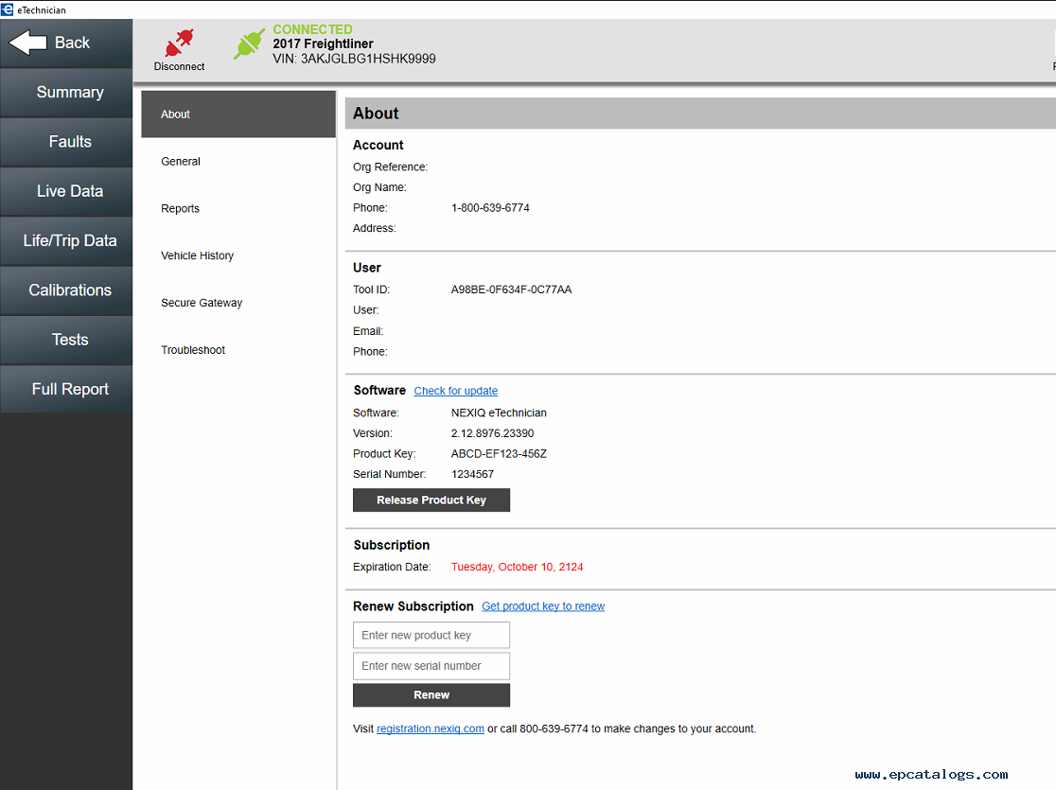The width and height of the screenshot is (1056, 790).
Task: Focus the Enter new serial number field
Action: 431,666
